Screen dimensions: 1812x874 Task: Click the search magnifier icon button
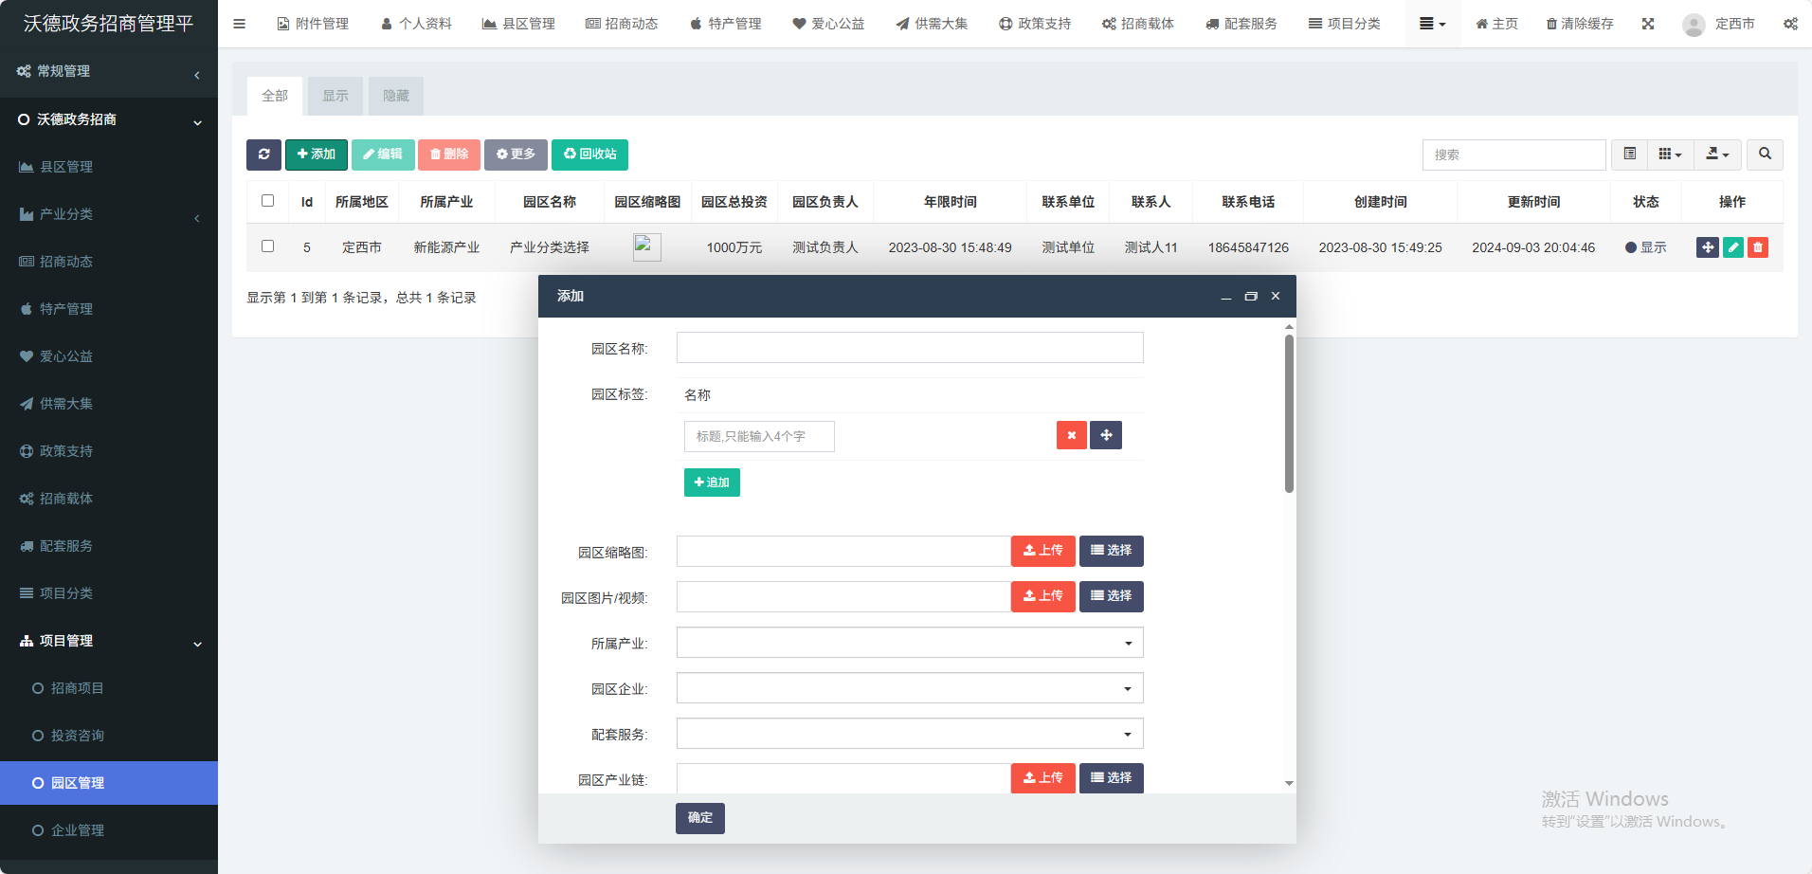click(x=1765, y=155)
